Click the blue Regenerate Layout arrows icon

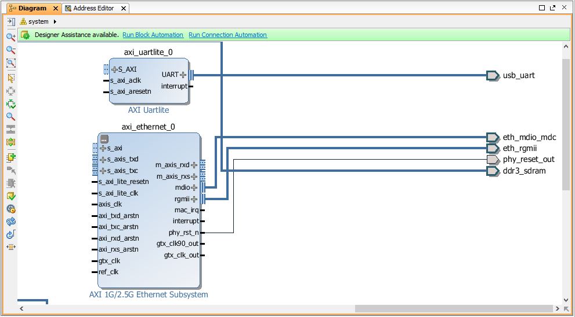(11, 222)
